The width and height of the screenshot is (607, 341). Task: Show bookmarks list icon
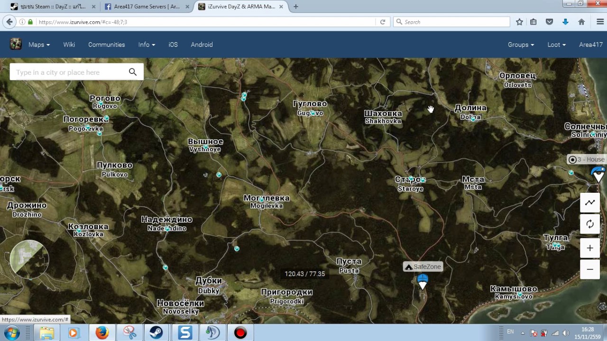pyautogui.click(x=533, y=22)
